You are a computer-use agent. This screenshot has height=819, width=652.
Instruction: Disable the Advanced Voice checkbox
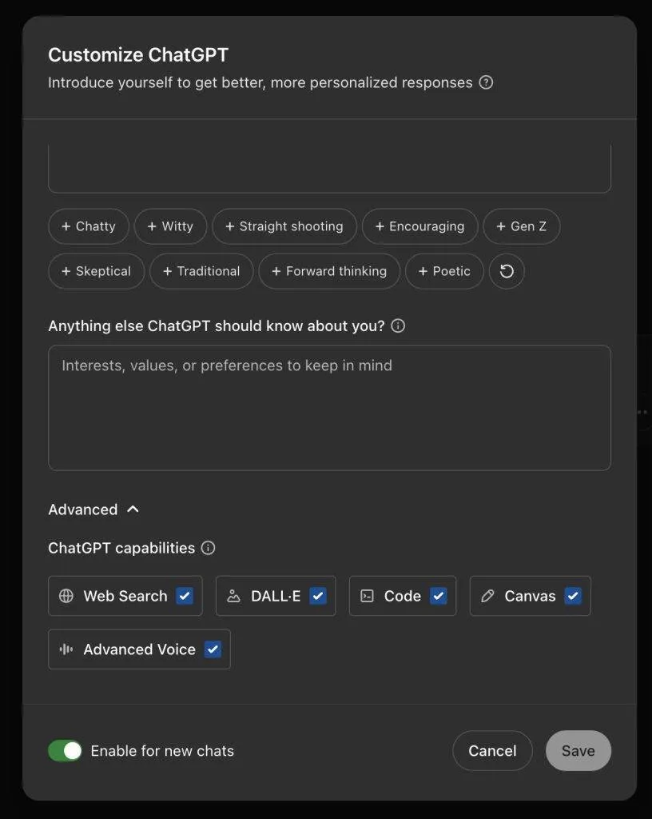pos(213,649)
